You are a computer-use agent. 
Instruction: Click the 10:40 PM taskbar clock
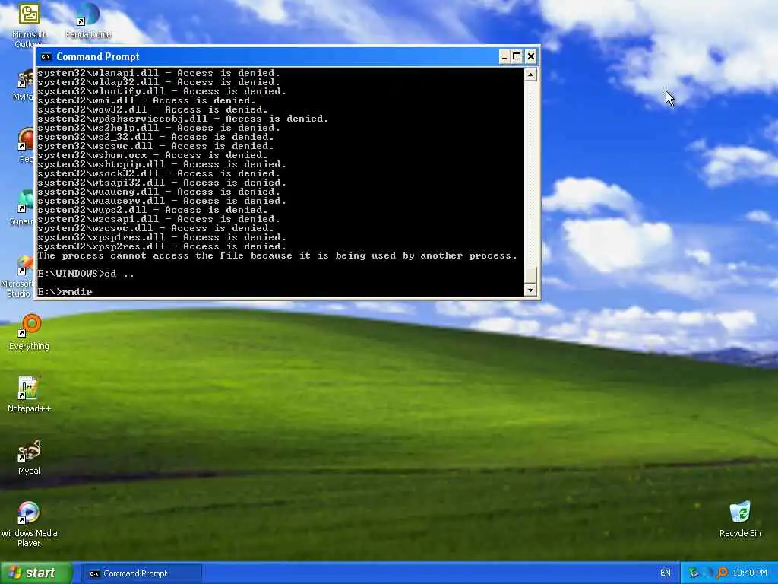(x=750, y=573)
